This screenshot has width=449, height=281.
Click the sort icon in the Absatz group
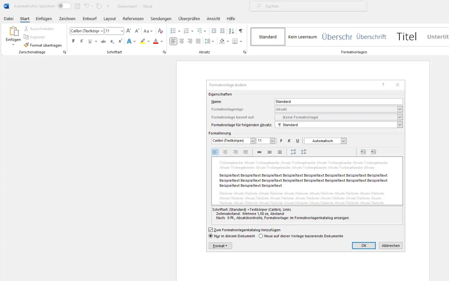pyautogui.click(x=231, y=31)
